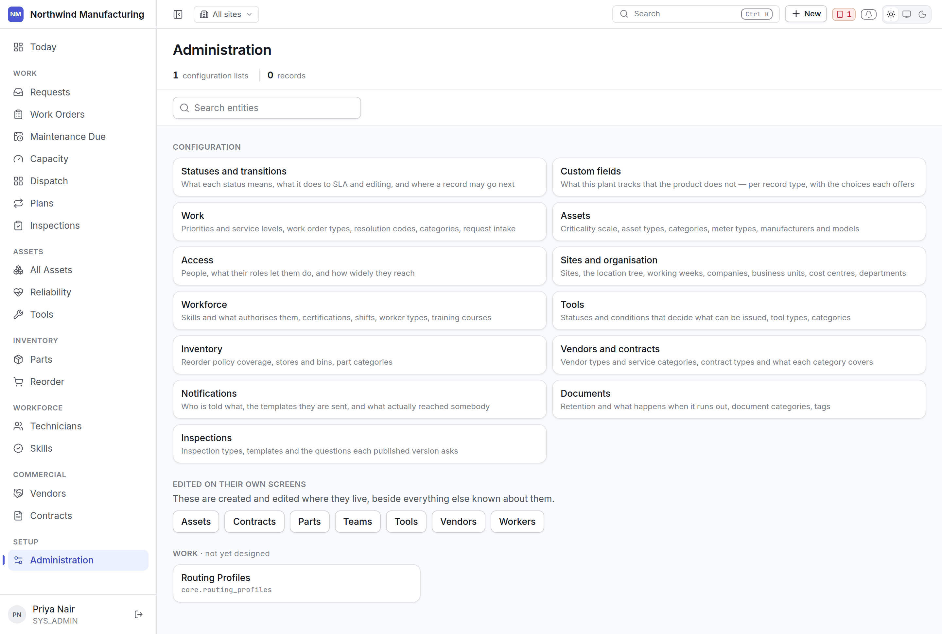Open the All sites dropdown
This screenshot has height=634, width=942.
226,14
